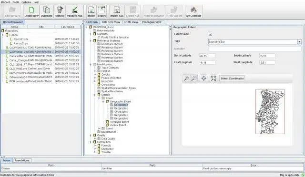Expand the Keywords tree node
Image resolution: width=305 pixels, height=177 pixels.
click(95, 81)
